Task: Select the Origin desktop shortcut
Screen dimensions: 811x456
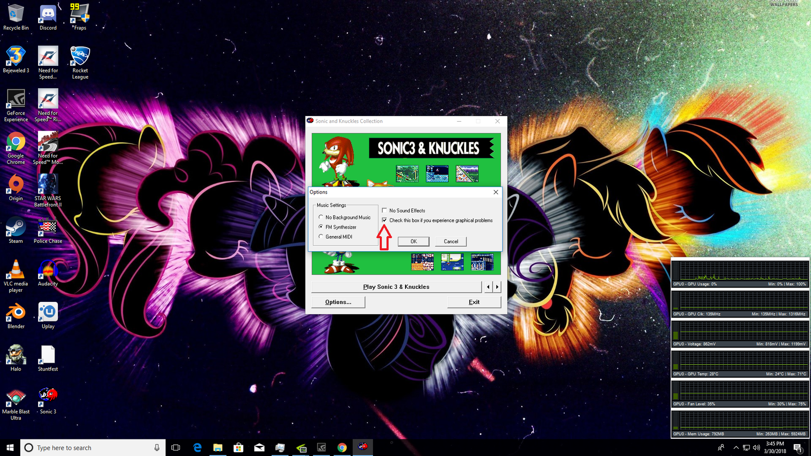Action: pyautogui.click(x=16, y=187)
